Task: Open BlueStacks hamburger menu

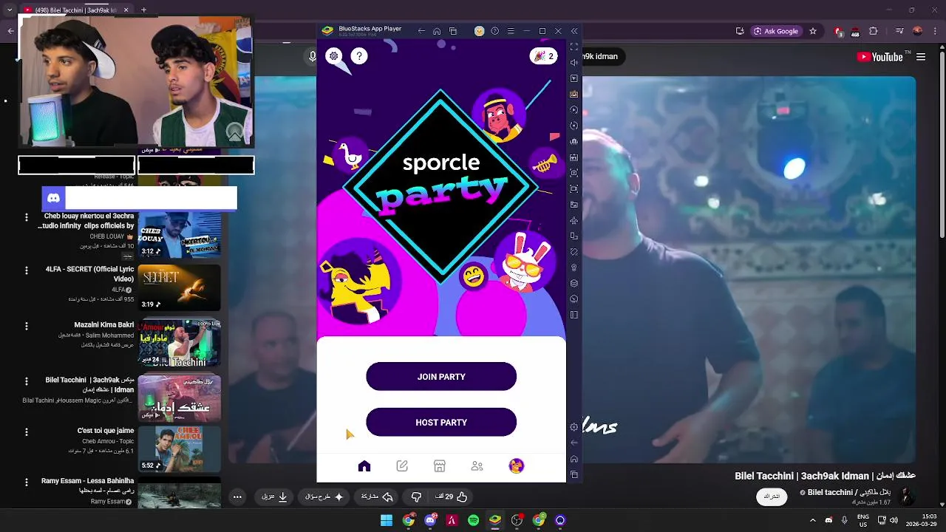Action: click(511, 31)
